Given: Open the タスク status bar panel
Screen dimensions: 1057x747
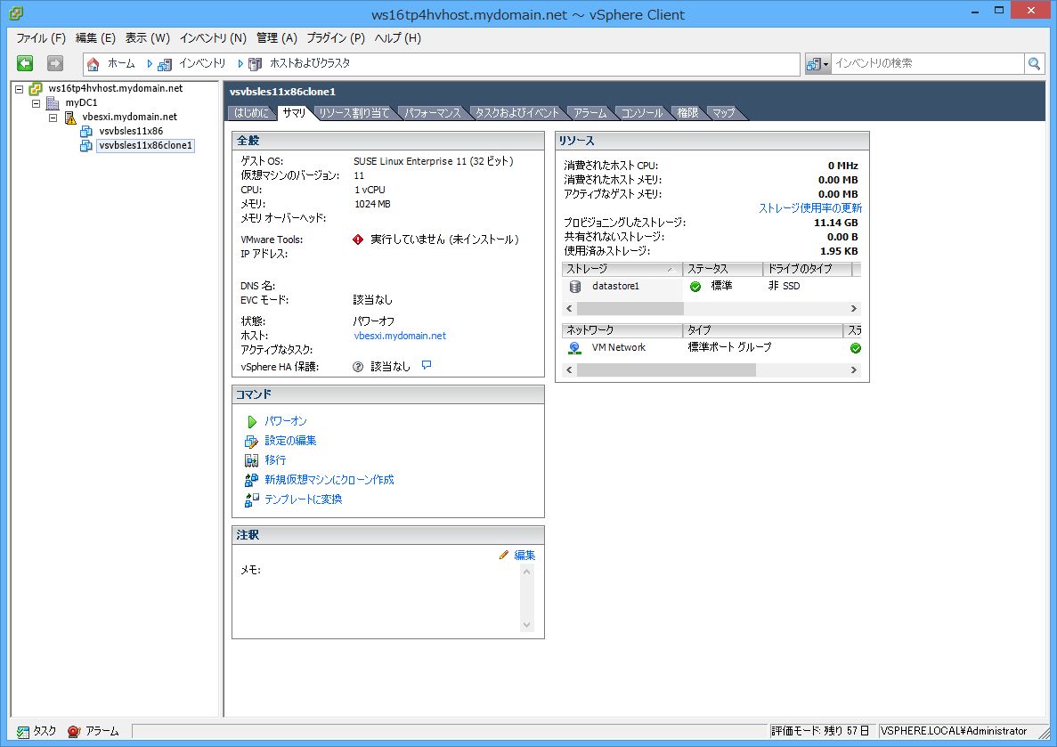Looking at the screenshot, I should point(37,732).
